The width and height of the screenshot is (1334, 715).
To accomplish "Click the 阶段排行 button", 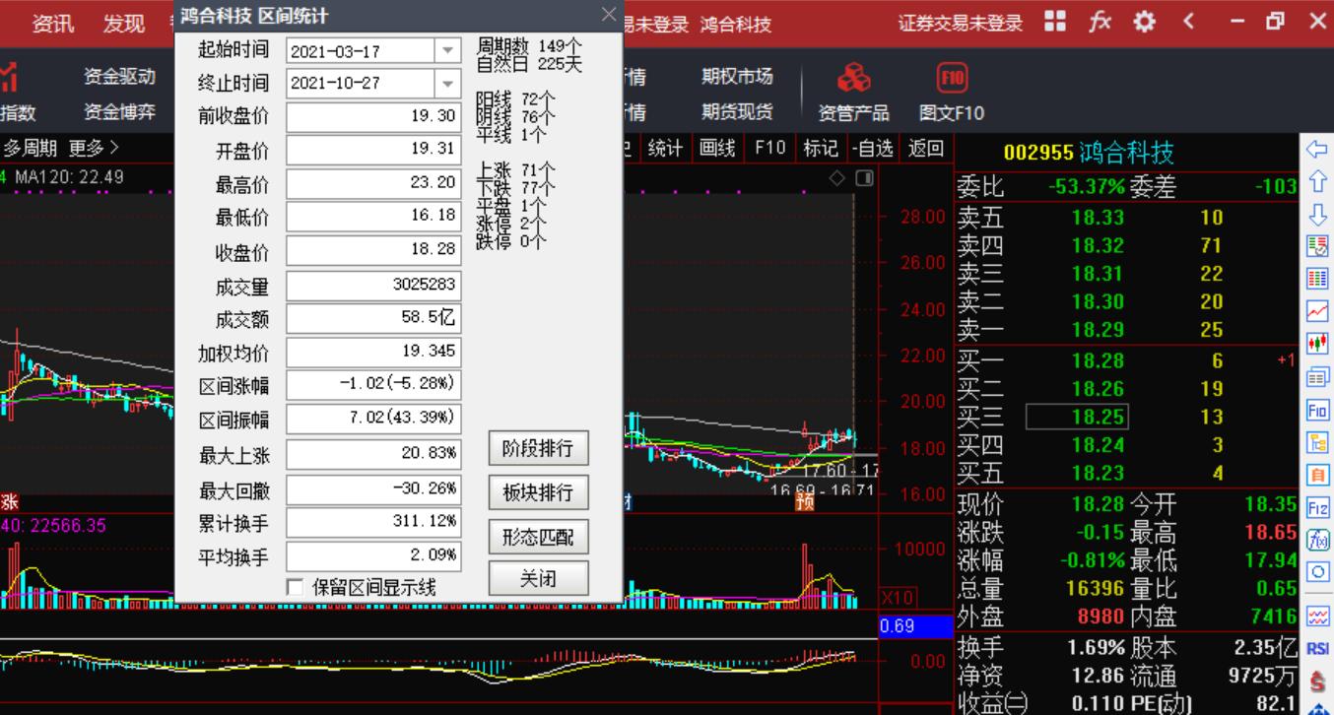I will pyautogui.click(x=538, y=448).
